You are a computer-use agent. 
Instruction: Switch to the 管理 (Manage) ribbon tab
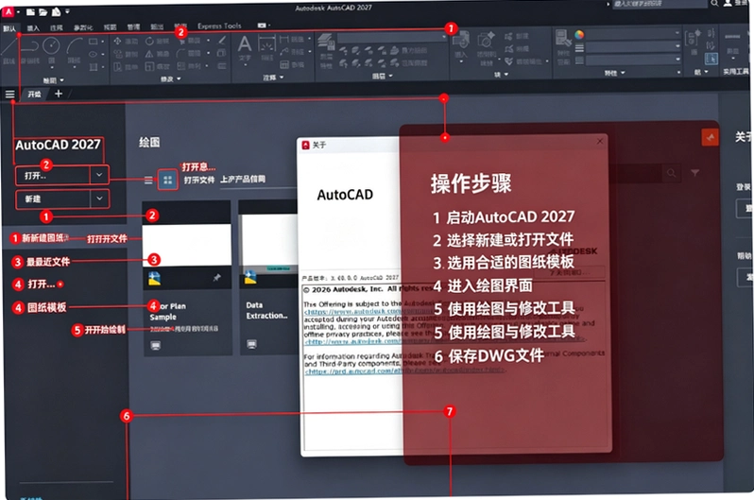point(133,27)
